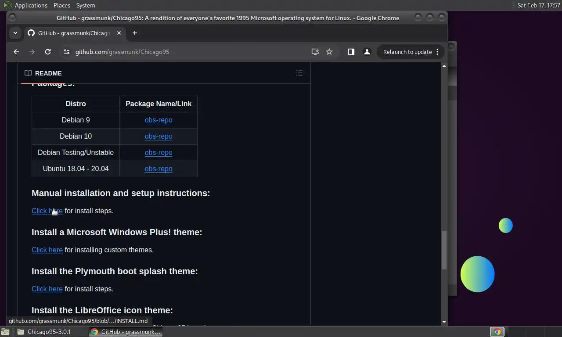Bookmark this page with the star icon
Image resolution: width=562 pixels, height=337 pixels.
329,52
